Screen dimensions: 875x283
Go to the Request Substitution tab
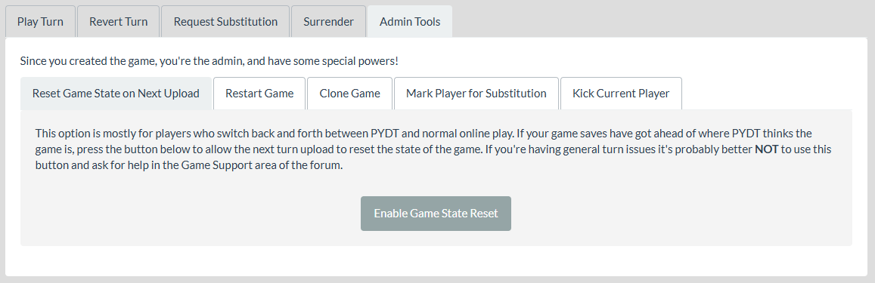pyautogui.click(x=225, y=22)
